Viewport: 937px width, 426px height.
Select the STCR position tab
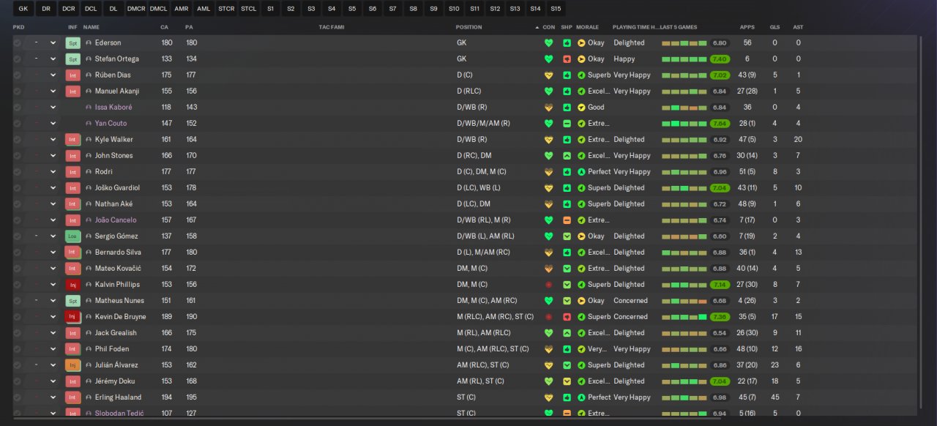[x=226, y=9]
